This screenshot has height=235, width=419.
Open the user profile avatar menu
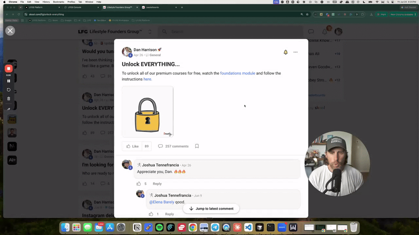coord(338,32)
